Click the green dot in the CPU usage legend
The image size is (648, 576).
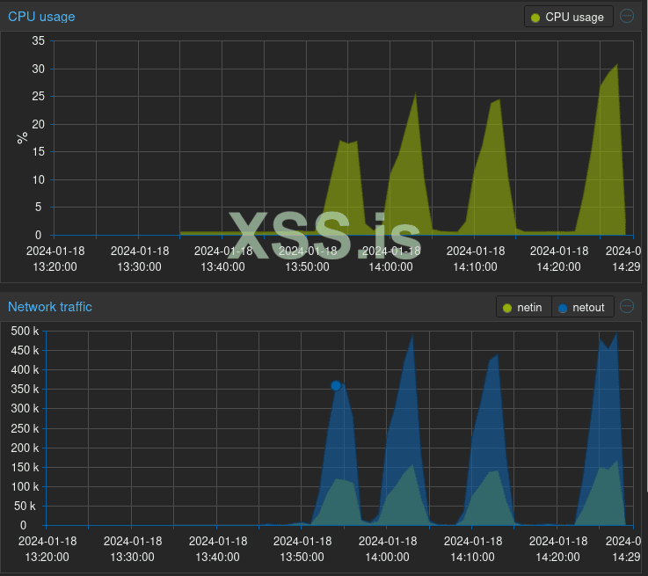[535, 18]
